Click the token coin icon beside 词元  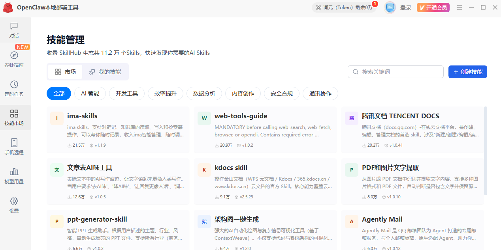pos(318,7)
